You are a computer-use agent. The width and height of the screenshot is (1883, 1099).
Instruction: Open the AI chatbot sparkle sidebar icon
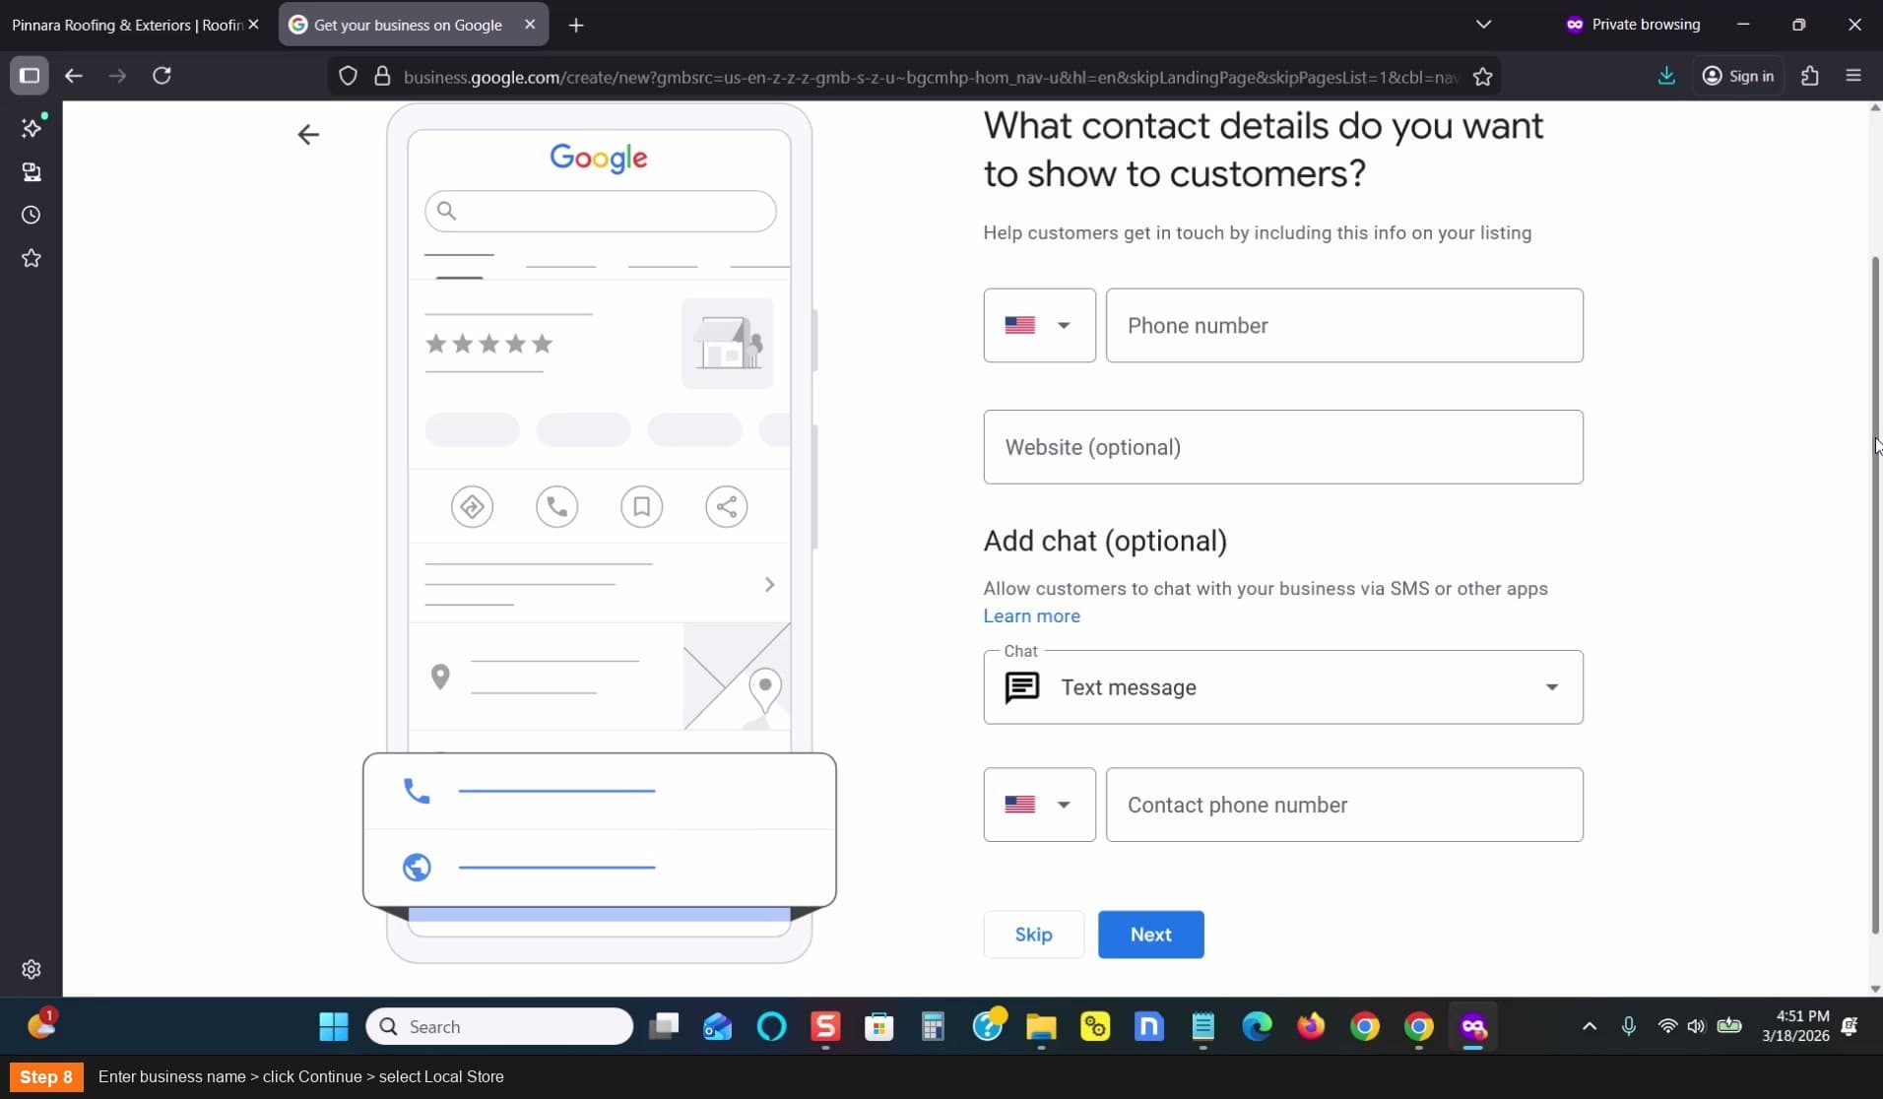pyautogui.click(x=32, y=128)
